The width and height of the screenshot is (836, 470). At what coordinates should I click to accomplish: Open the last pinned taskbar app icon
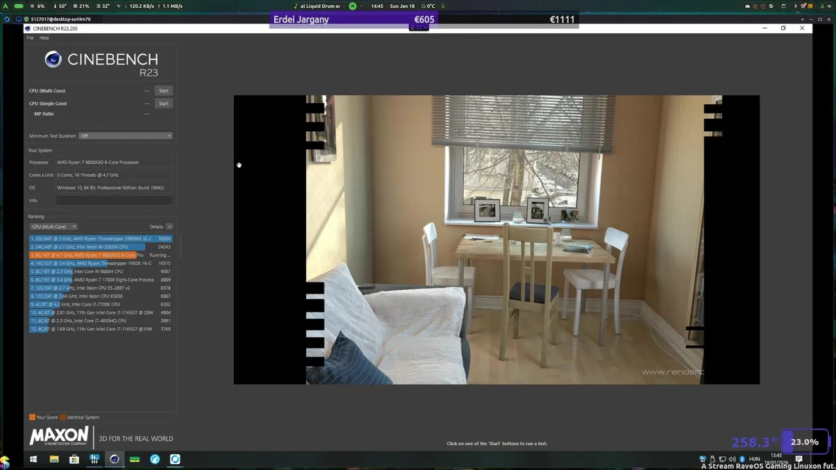point(175,460)
